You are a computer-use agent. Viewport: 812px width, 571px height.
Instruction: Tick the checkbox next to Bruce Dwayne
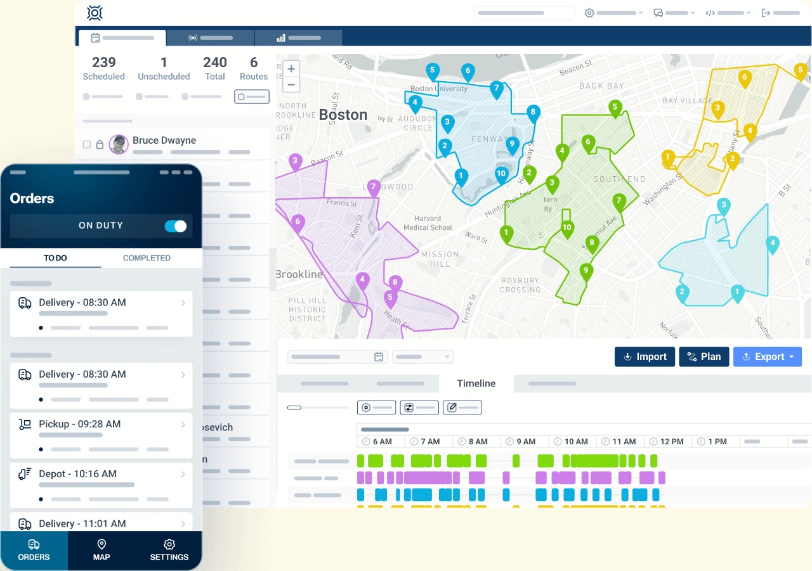(87, 144)
